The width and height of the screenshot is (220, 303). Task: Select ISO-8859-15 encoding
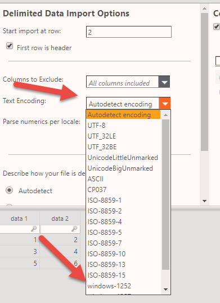coord(123,275)
